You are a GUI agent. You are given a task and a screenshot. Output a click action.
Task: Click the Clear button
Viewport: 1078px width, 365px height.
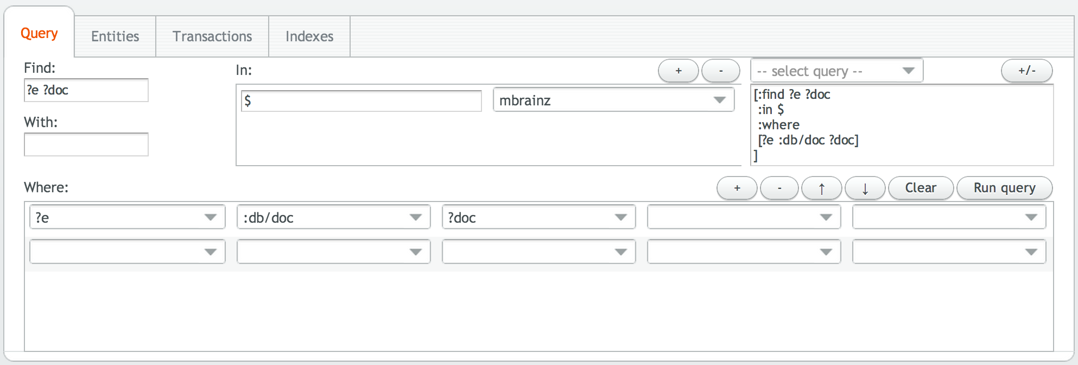coord(921,188)
